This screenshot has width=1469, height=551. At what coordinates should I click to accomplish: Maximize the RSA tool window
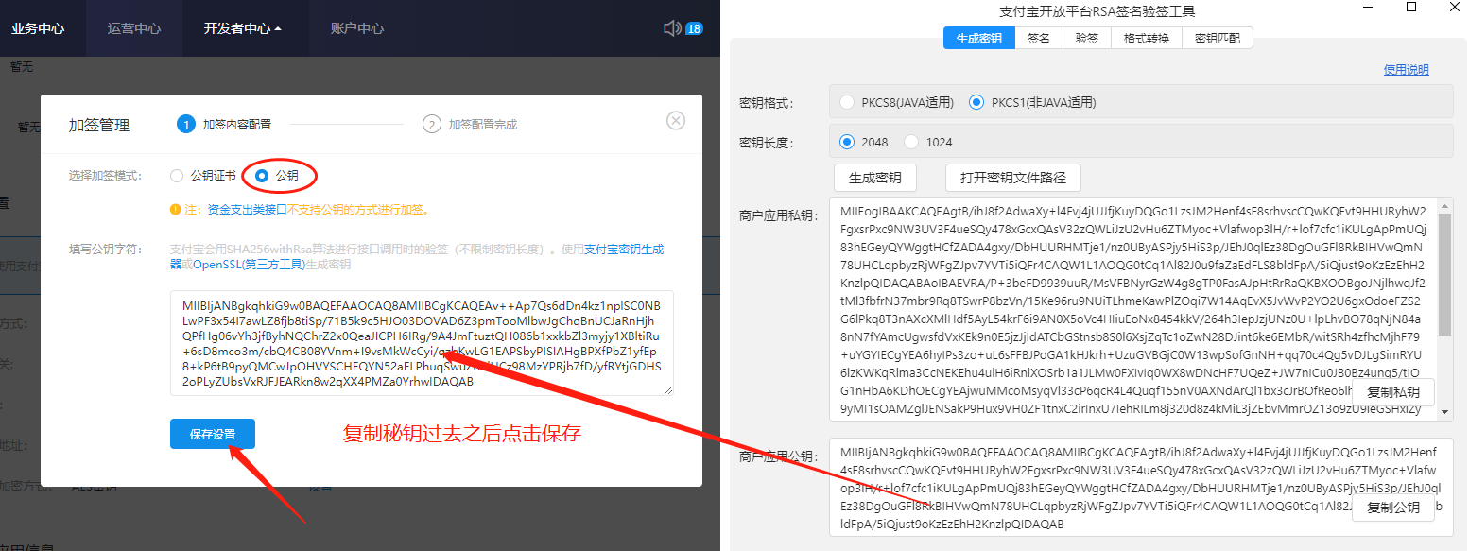1411,8
